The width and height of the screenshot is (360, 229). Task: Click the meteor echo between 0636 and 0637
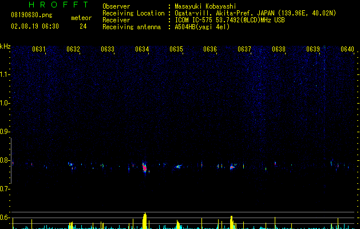point(232,167)
